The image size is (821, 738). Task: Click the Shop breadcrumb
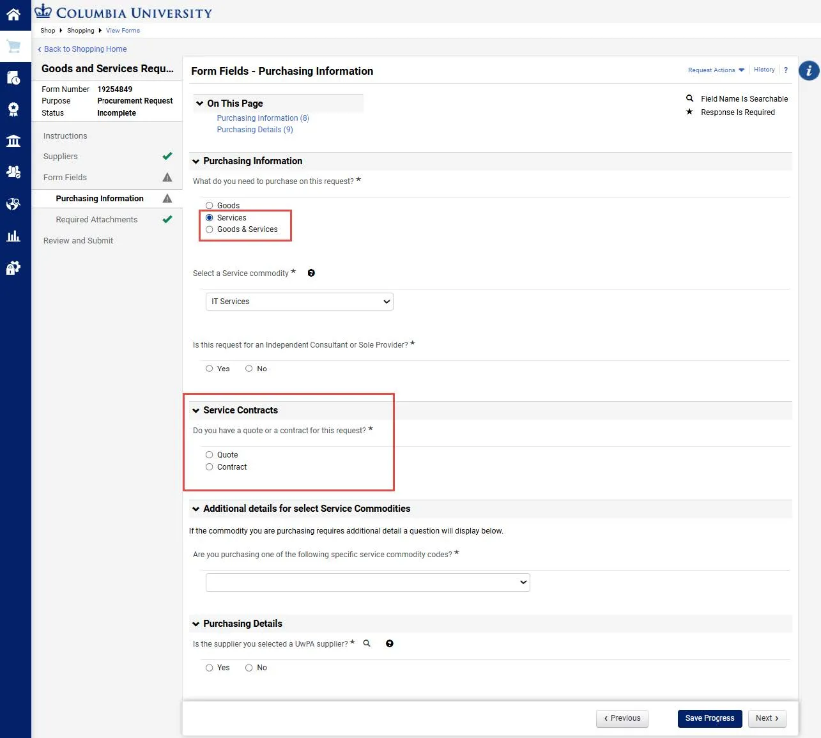point(48,31)
